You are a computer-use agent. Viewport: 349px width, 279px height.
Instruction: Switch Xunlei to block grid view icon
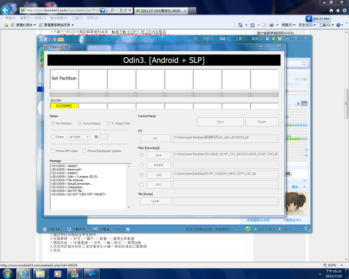[x=304, y=104]
